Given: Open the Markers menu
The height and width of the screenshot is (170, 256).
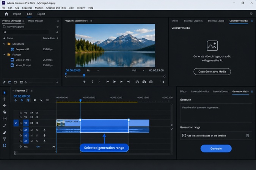Looking at the screenshot, I should [39, 8].
